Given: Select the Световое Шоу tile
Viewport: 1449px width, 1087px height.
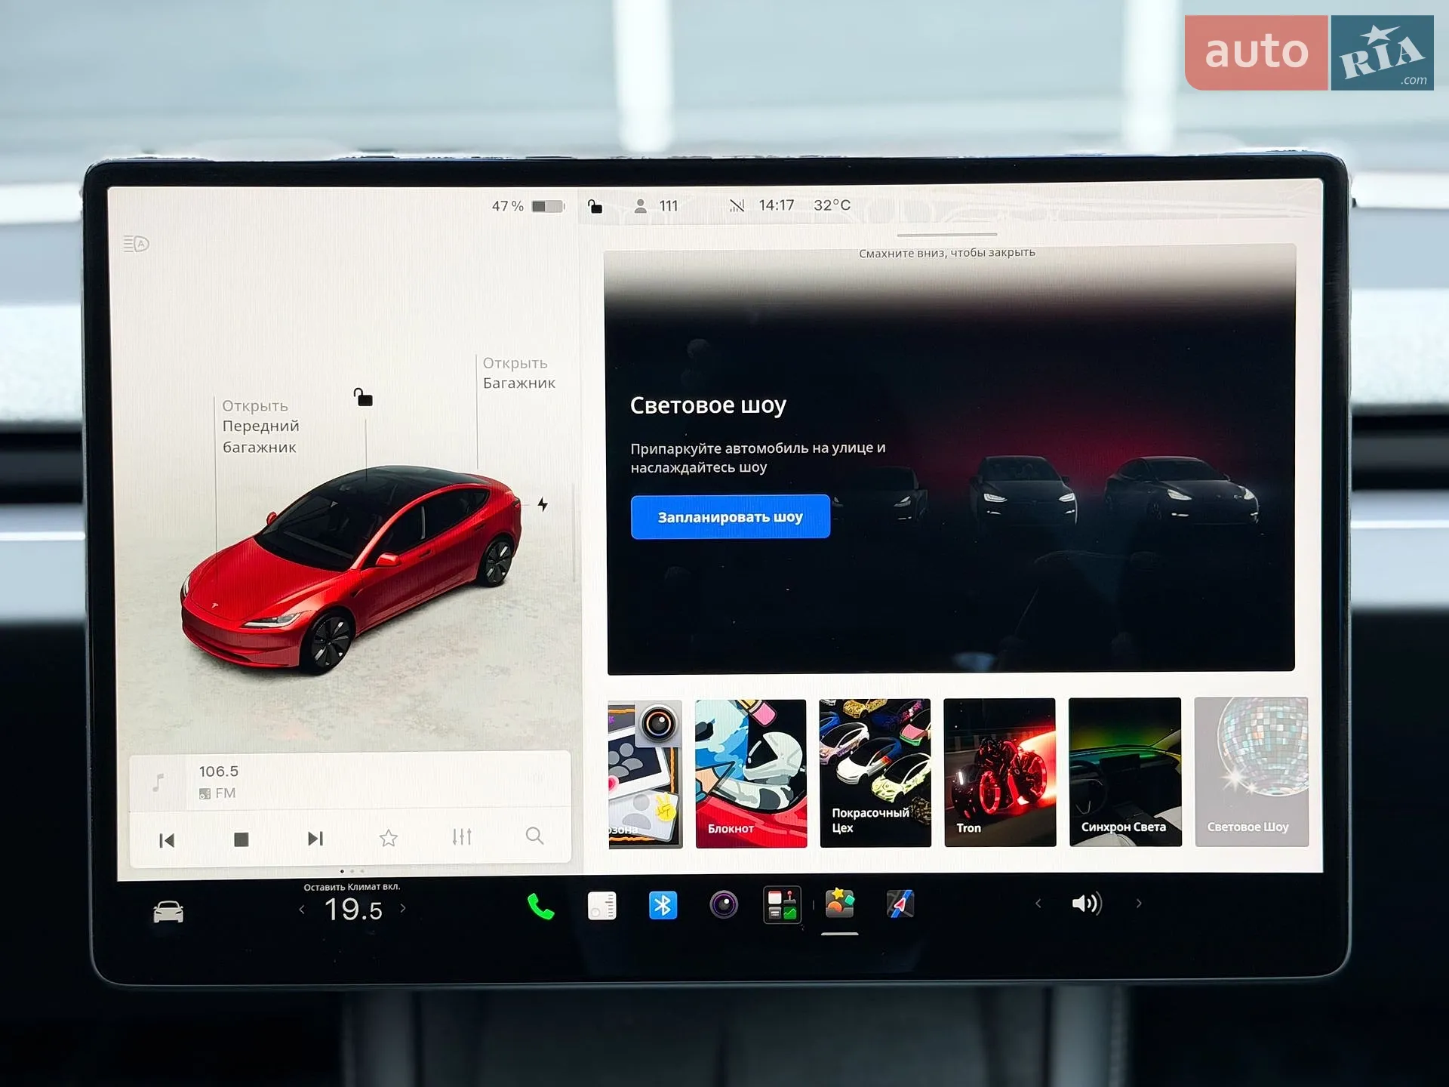Looking at the screenshot, I should (1251, 771).
